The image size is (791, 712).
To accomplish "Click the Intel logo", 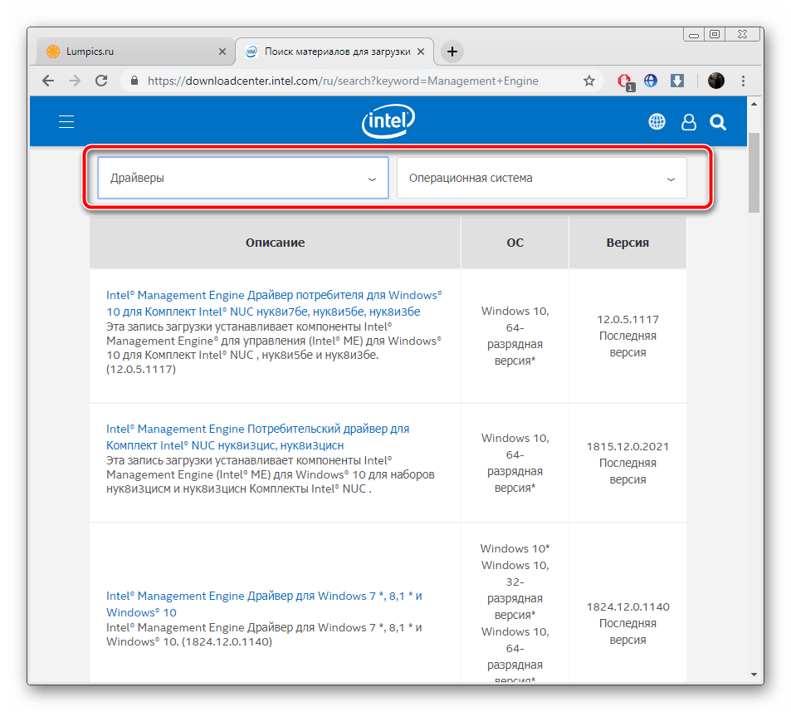I will [x=388, y=122].
